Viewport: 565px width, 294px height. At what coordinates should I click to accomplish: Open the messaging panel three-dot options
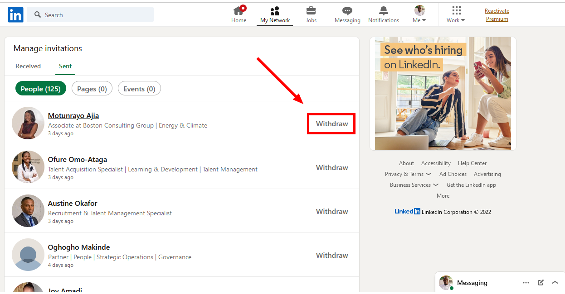coord(526,283)
